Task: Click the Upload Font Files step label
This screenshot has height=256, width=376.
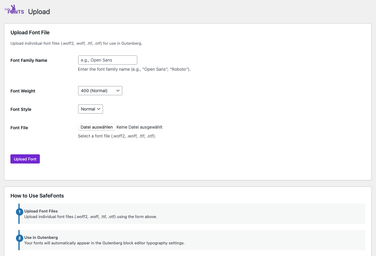Action: pyautogui.click(x=41, y=211)
